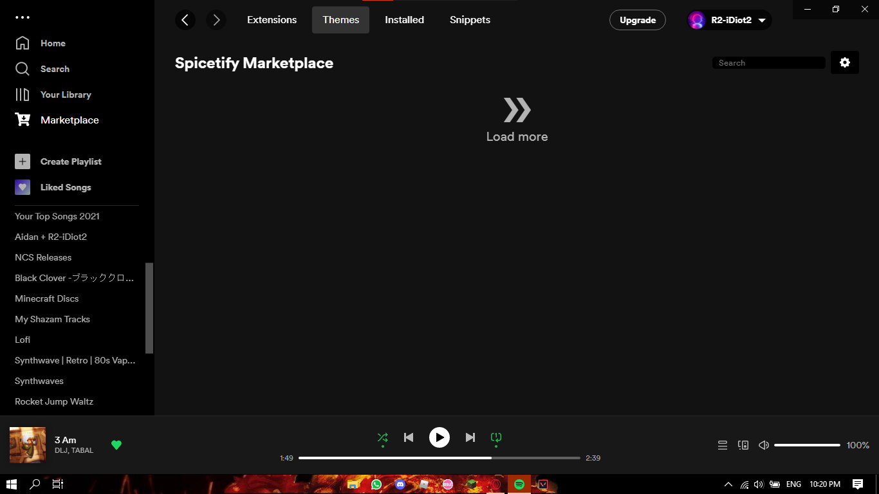This screenshot has width=879, height=494.
Task: Click the Spotify taskbar icon
Action: (519, 484)
